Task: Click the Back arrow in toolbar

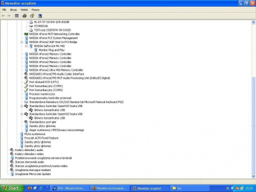Action: 3,16
